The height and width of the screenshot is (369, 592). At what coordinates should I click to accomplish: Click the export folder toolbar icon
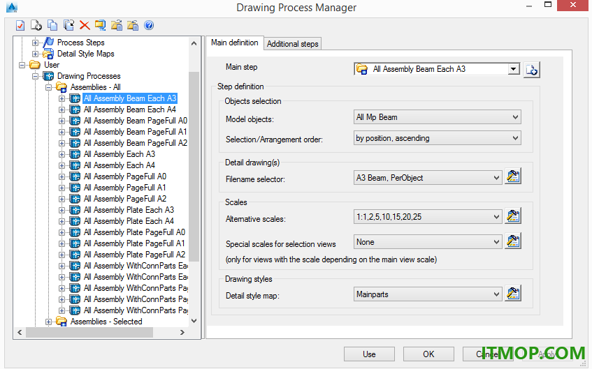coord(117,25)
